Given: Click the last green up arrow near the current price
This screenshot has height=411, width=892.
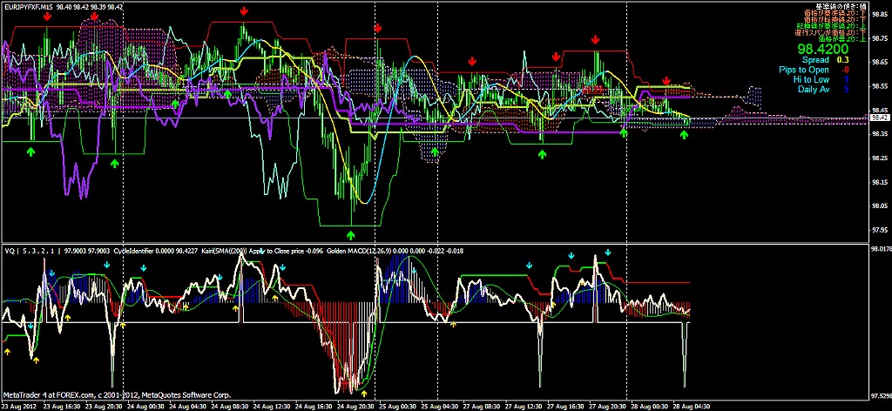Looking at the screenshot, I should (x=685, y=135).
